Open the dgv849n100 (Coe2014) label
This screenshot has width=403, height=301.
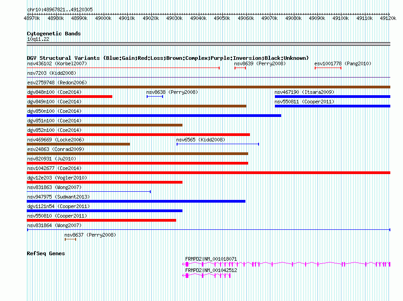[54, 102]
